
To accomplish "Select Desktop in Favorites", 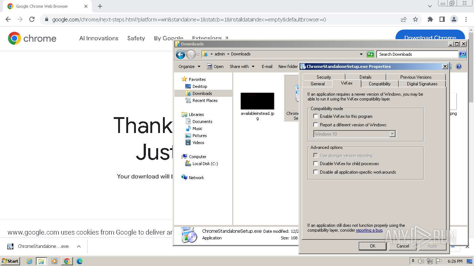I will coord(200,86).
